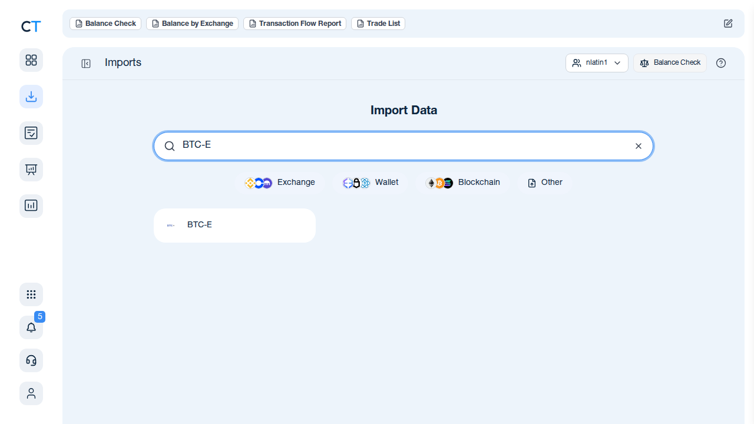Screen dimensions: 754x424
Task: Clear the search field with the X
Action: 639,146
